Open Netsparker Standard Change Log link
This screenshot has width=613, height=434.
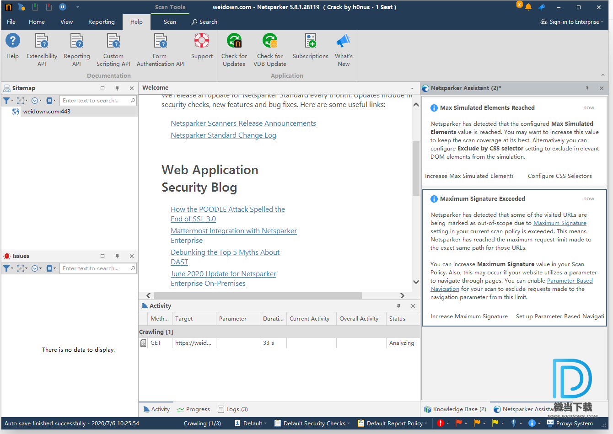click(x=223, y=135)
